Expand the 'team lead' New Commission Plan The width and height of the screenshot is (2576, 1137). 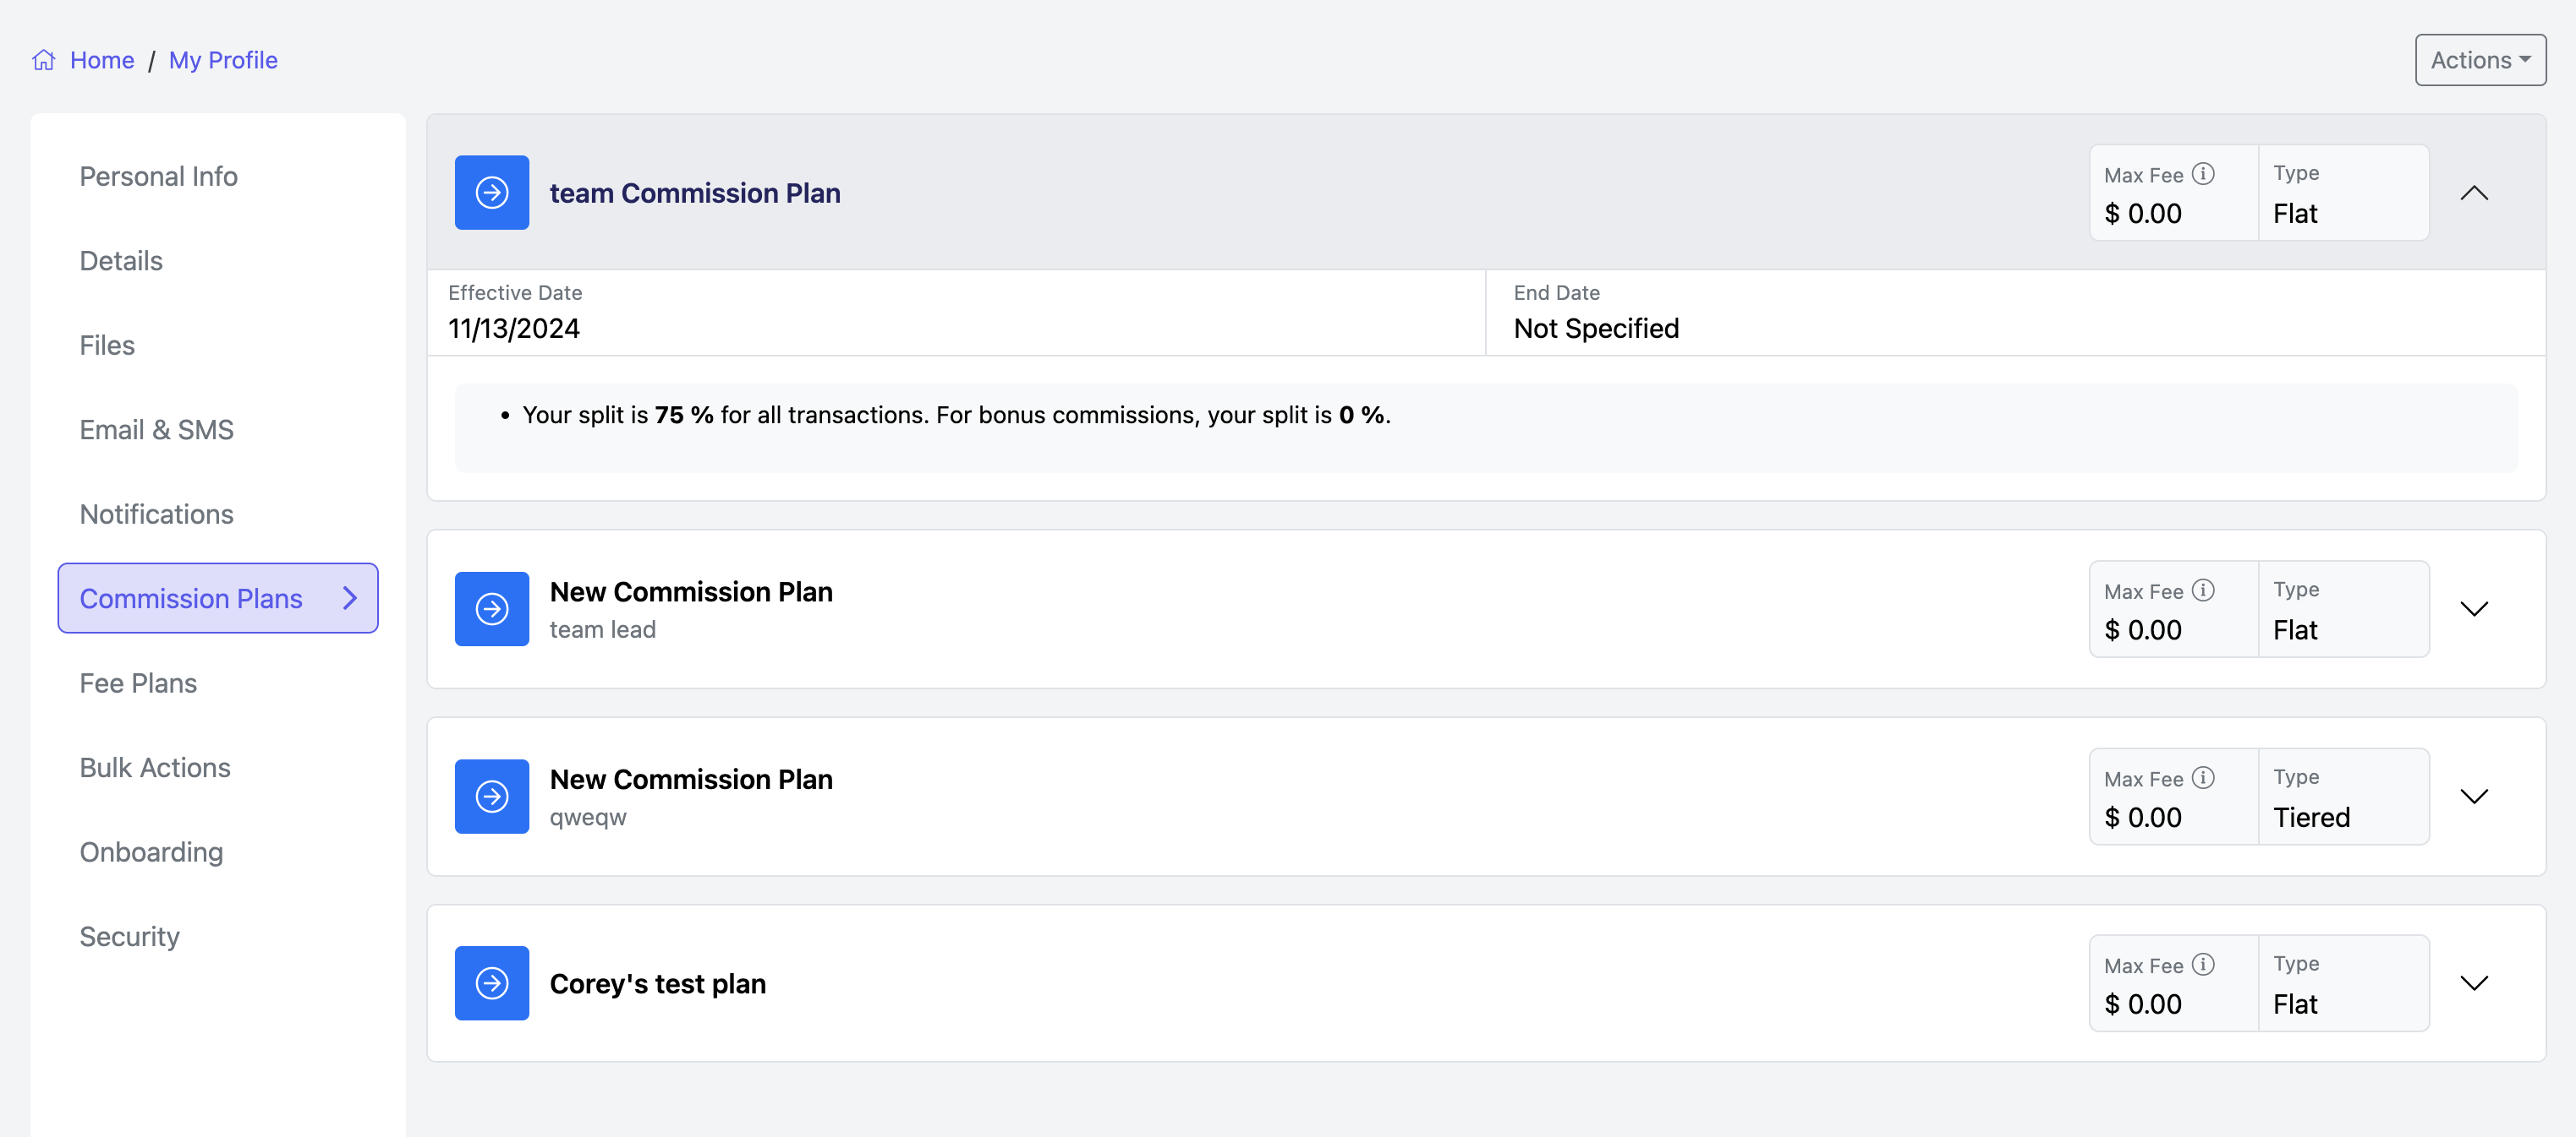pyautogui.click(x=2473, y=608)
